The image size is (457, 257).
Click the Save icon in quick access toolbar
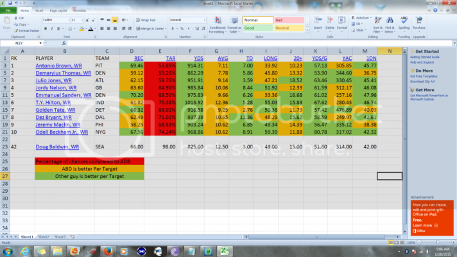(x=10, y=3)
